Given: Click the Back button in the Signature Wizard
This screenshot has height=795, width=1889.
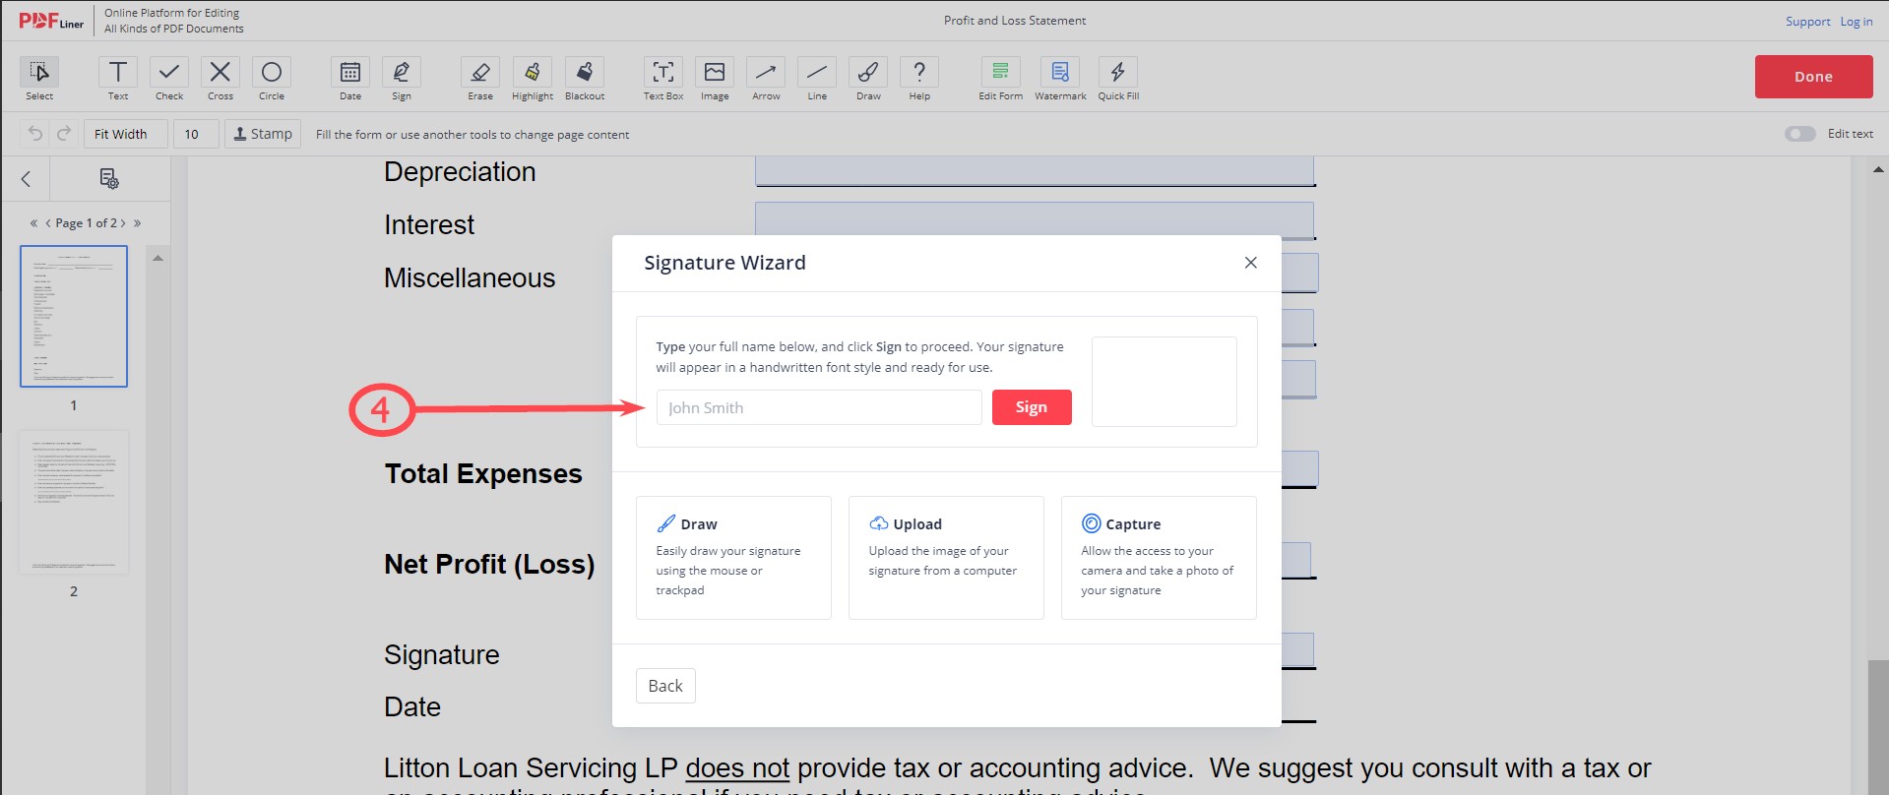Looking at the screenshot, I should point(665,686).
